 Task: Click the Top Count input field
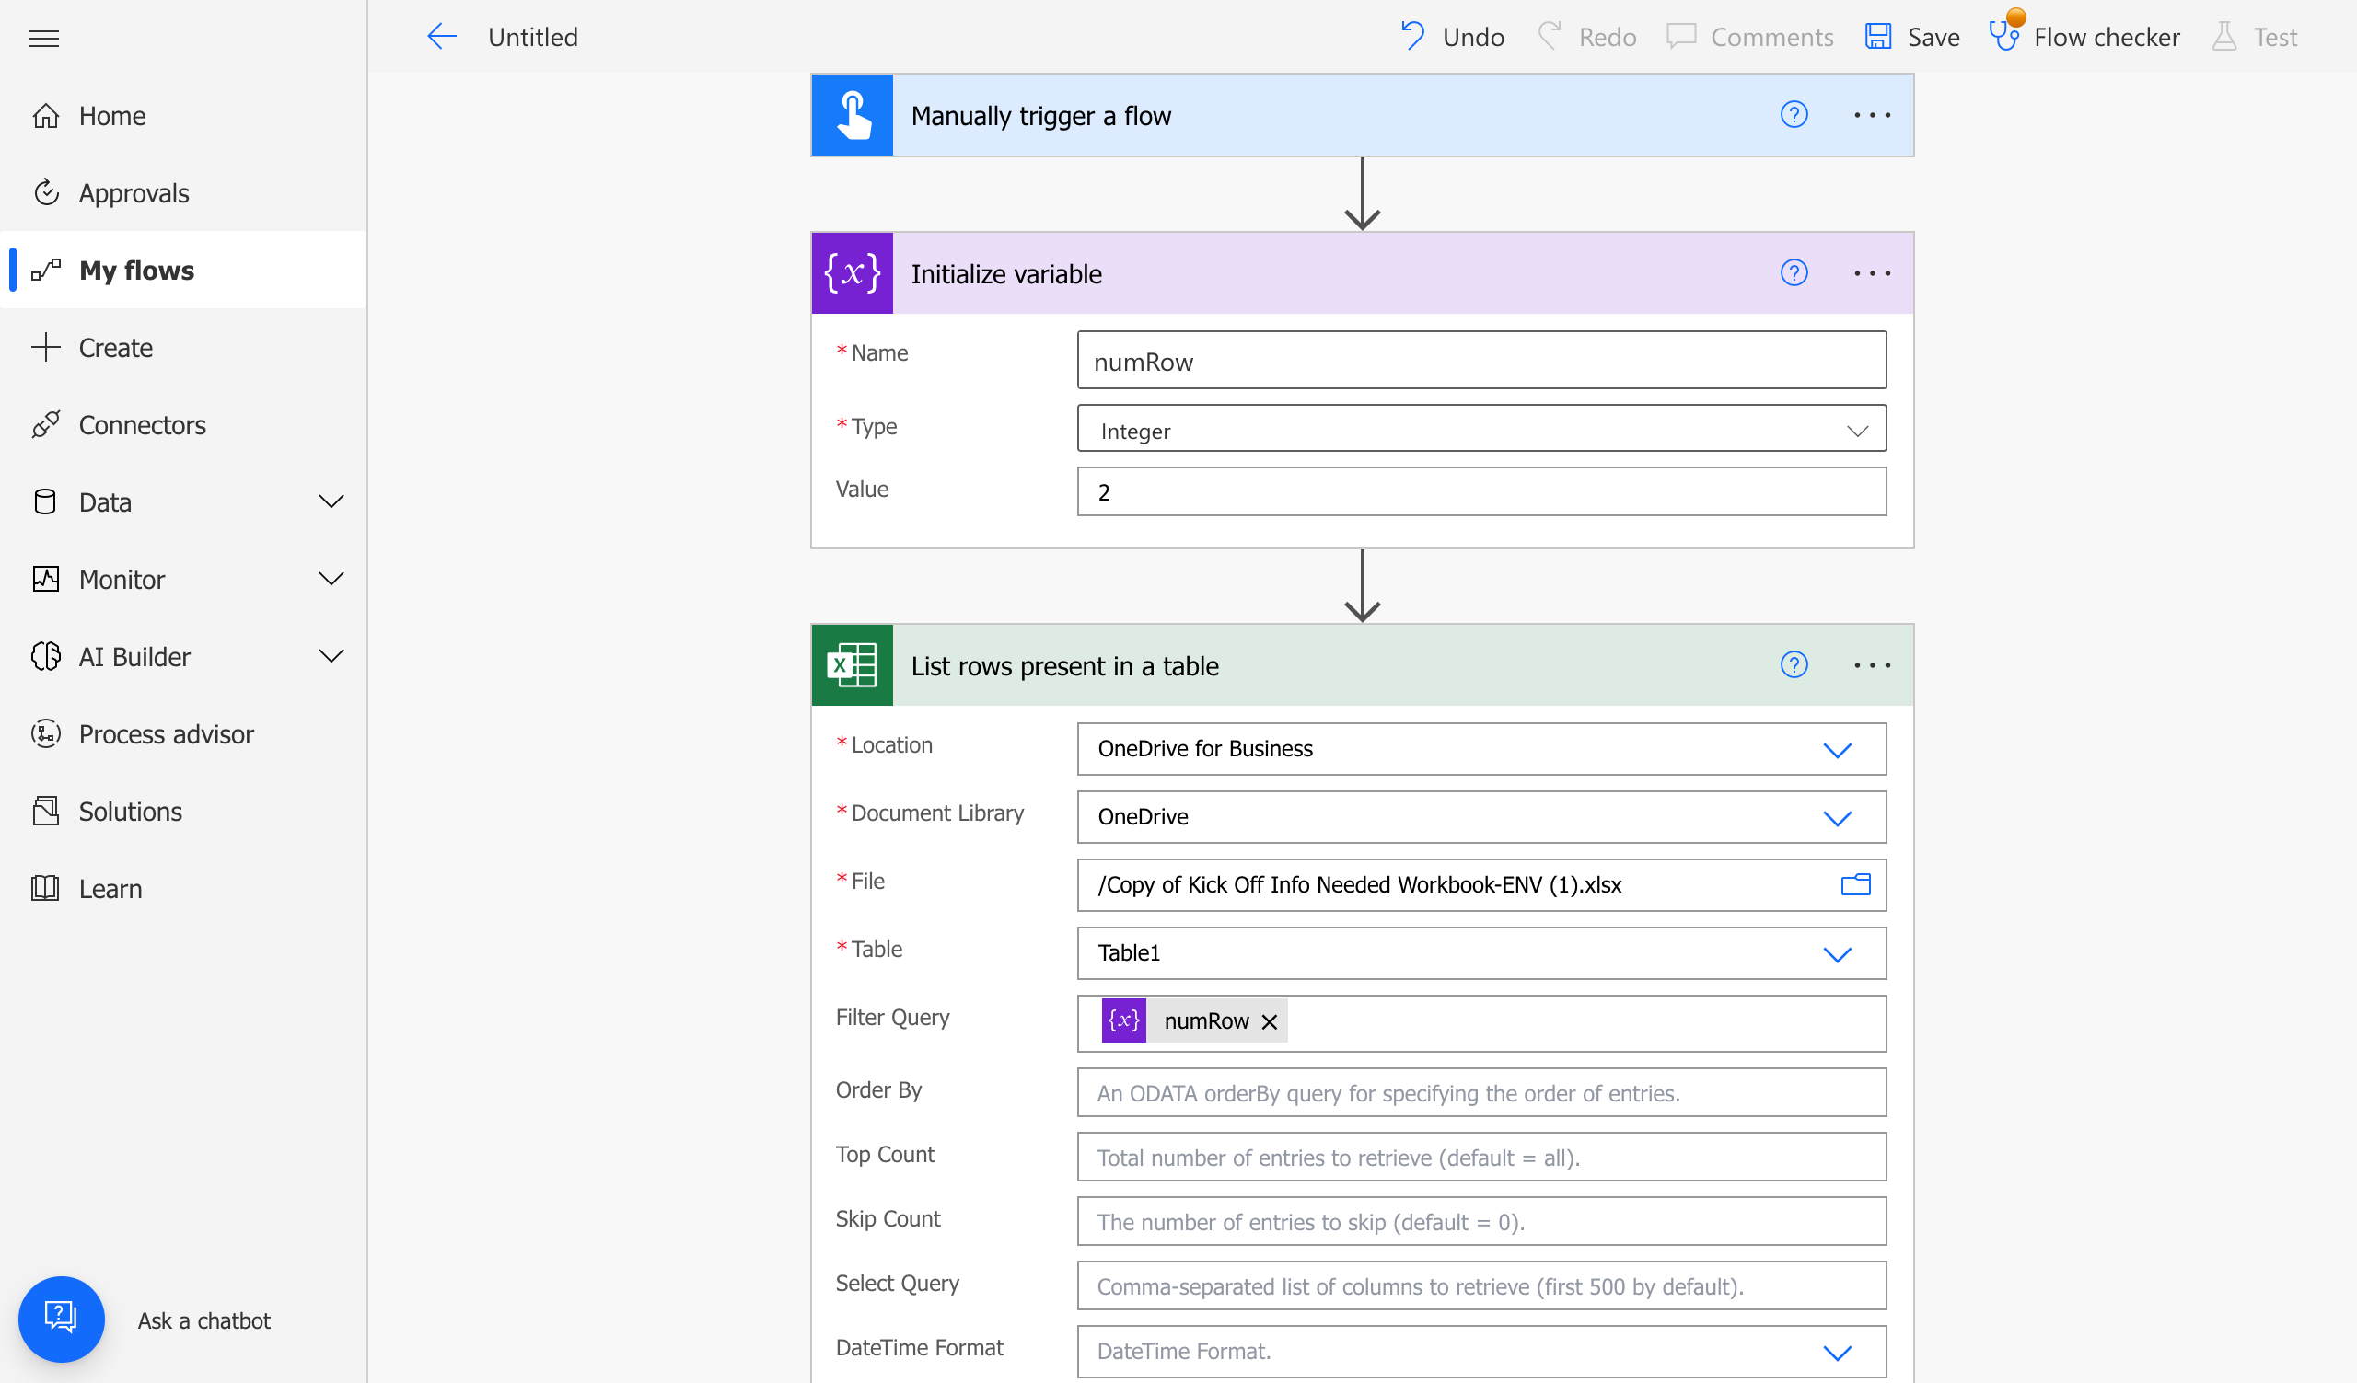click(1481, 1157)
